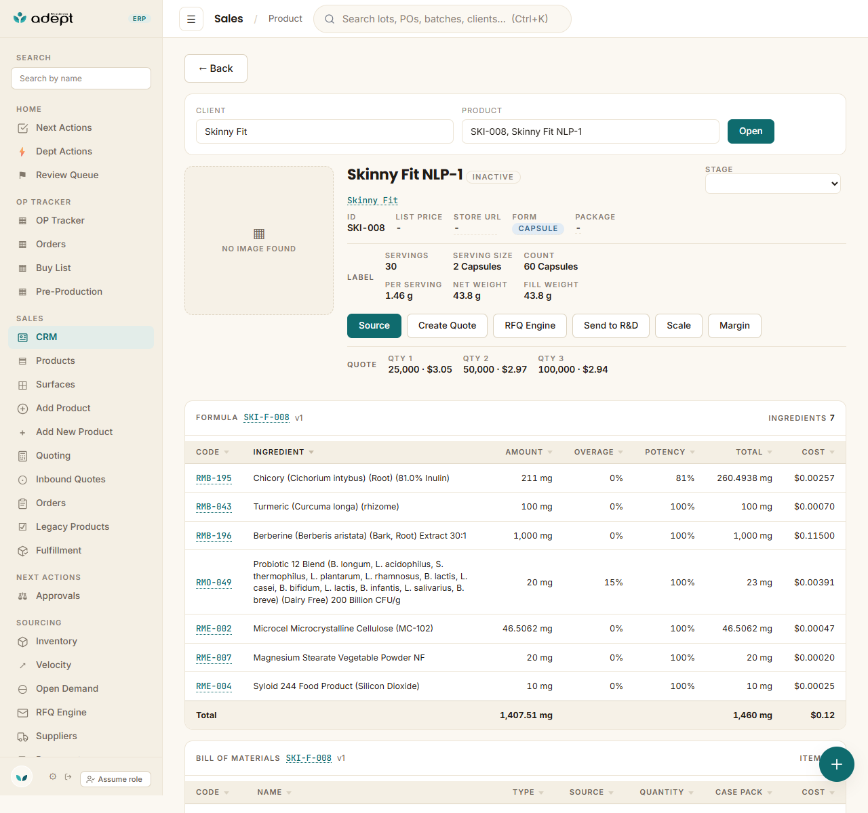Open the AMOUNT column sort arrow

pos(550,453)
